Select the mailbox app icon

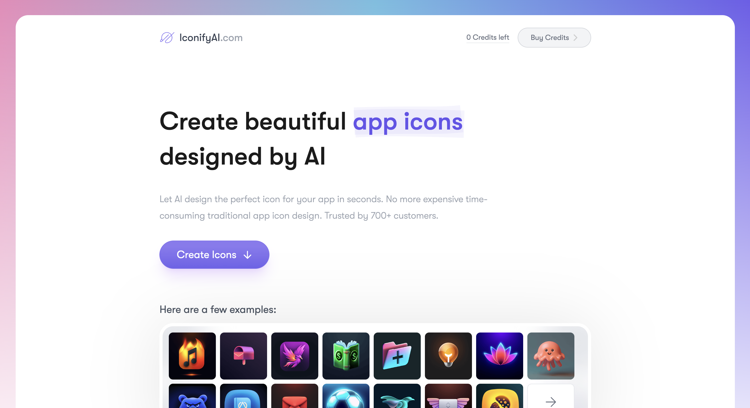(243, 355)
